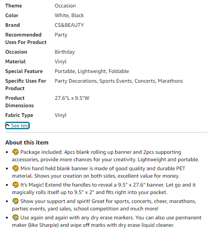Click the White, Black color value

[69, 15]
